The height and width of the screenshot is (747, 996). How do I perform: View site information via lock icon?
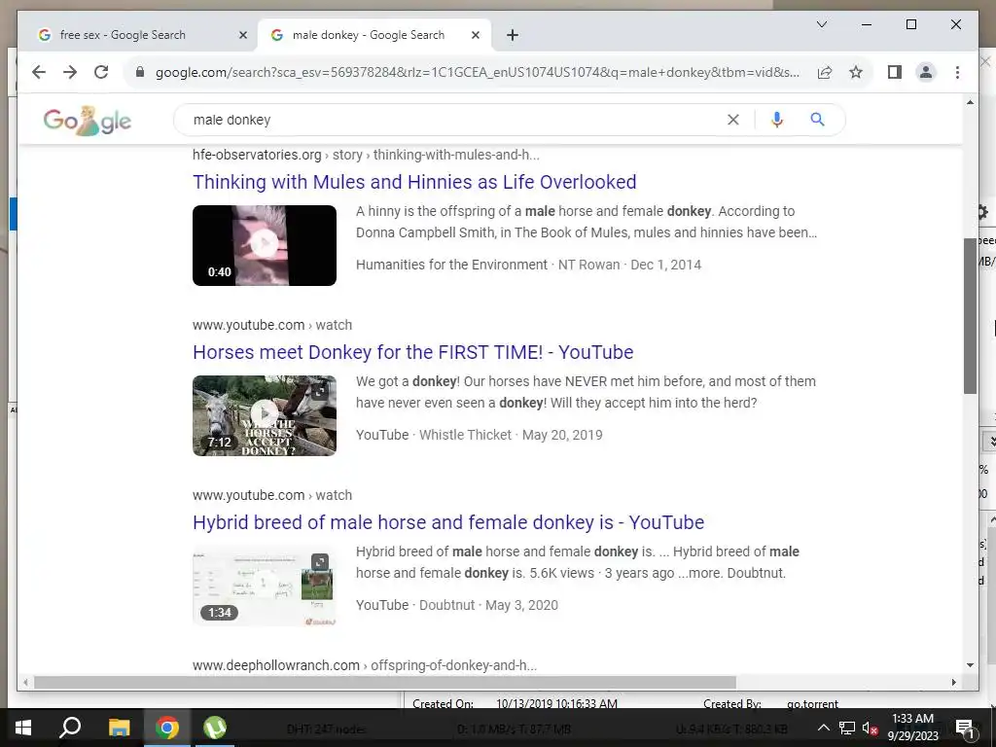coord(140,72)
